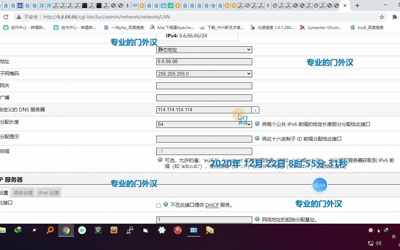400x250 pixels.
Task: Launch the PotPlayer icon on taskbar
Action: click(x=82, y=230)
